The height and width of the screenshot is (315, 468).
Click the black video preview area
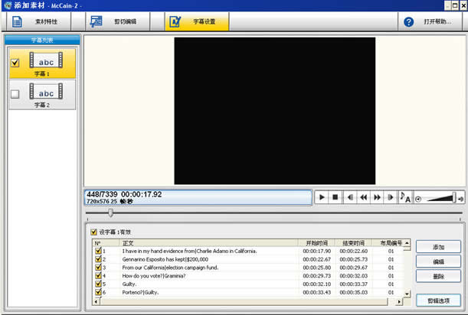pos(274,111)
